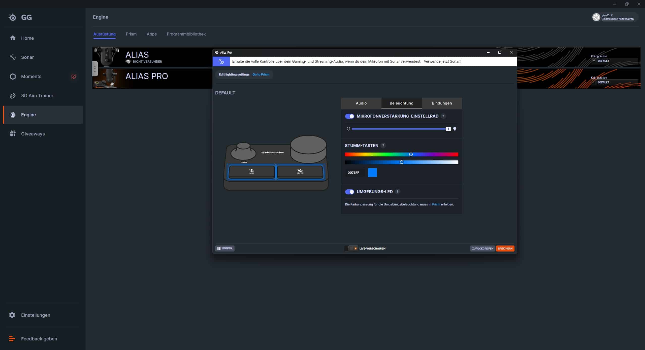Disable MIKROFONVERSTÄRKUNG-EINSTELLRAD toggle
Image resolution: width=645 pixels, height=350 pixels.
(x=349, y=116)
